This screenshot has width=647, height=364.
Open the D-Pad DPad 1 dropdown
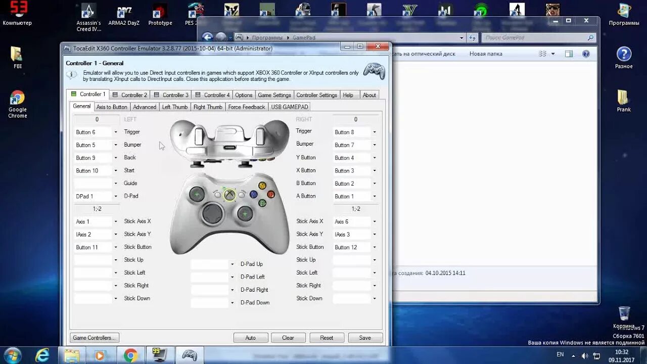pos(116,196)
